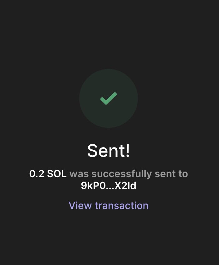This screenshot has height=265, width=219.
Task: Click the word 'transaction' in purple link
Action: (122, 206)
